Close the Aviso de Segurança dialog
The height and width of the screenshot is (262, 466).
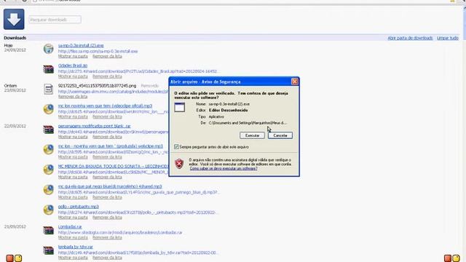[x=294, y=82]
